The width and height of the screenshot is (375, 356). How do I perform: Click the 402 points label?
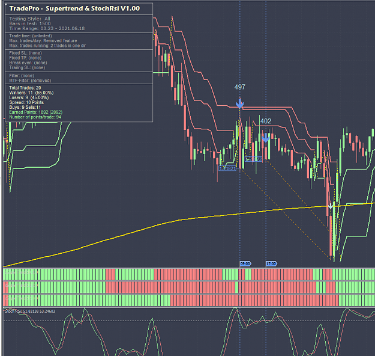pos(266,121)
